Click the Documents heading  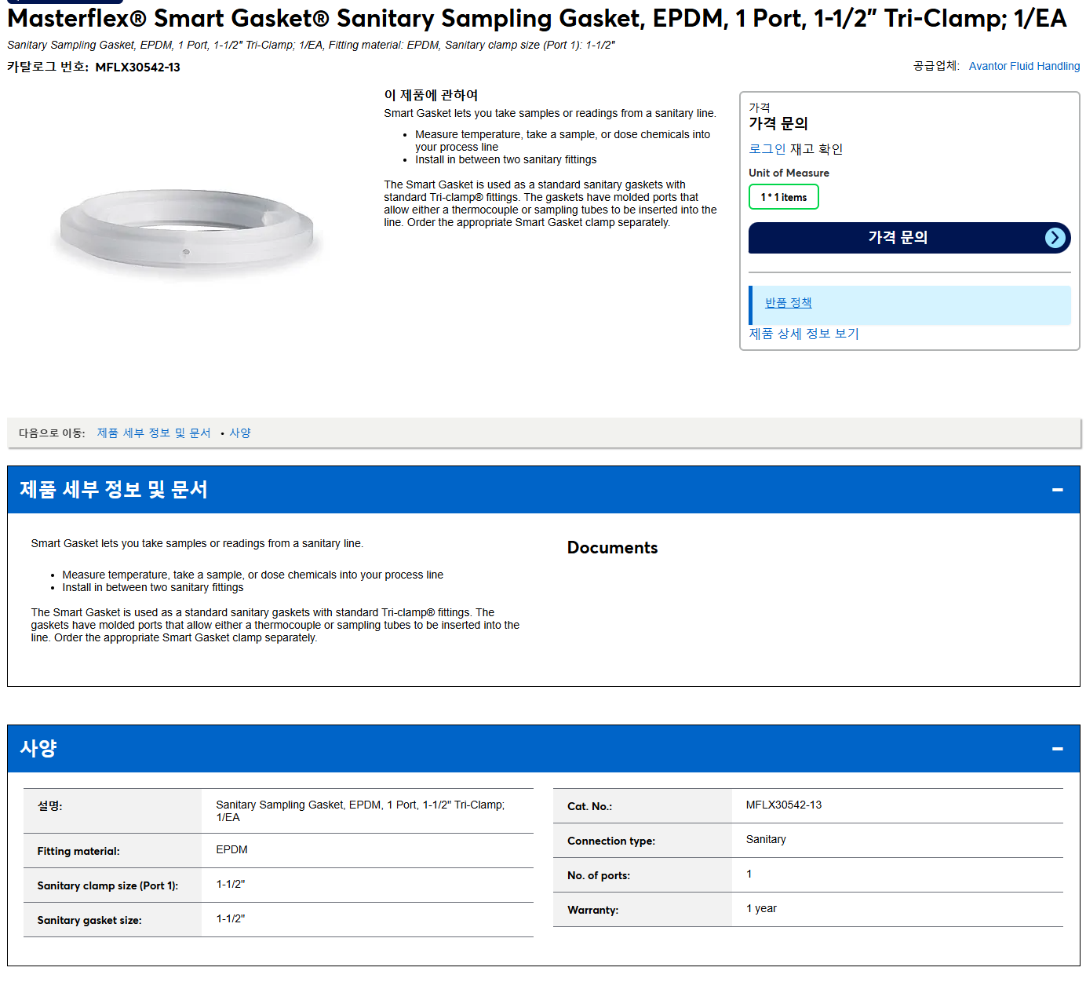tap(612, 548)
